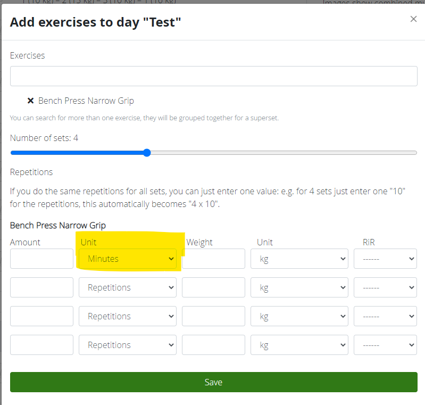Viewport: 425px width, 405px height.
Task: Click fourth row Weight field
Action: click(213, 345)
